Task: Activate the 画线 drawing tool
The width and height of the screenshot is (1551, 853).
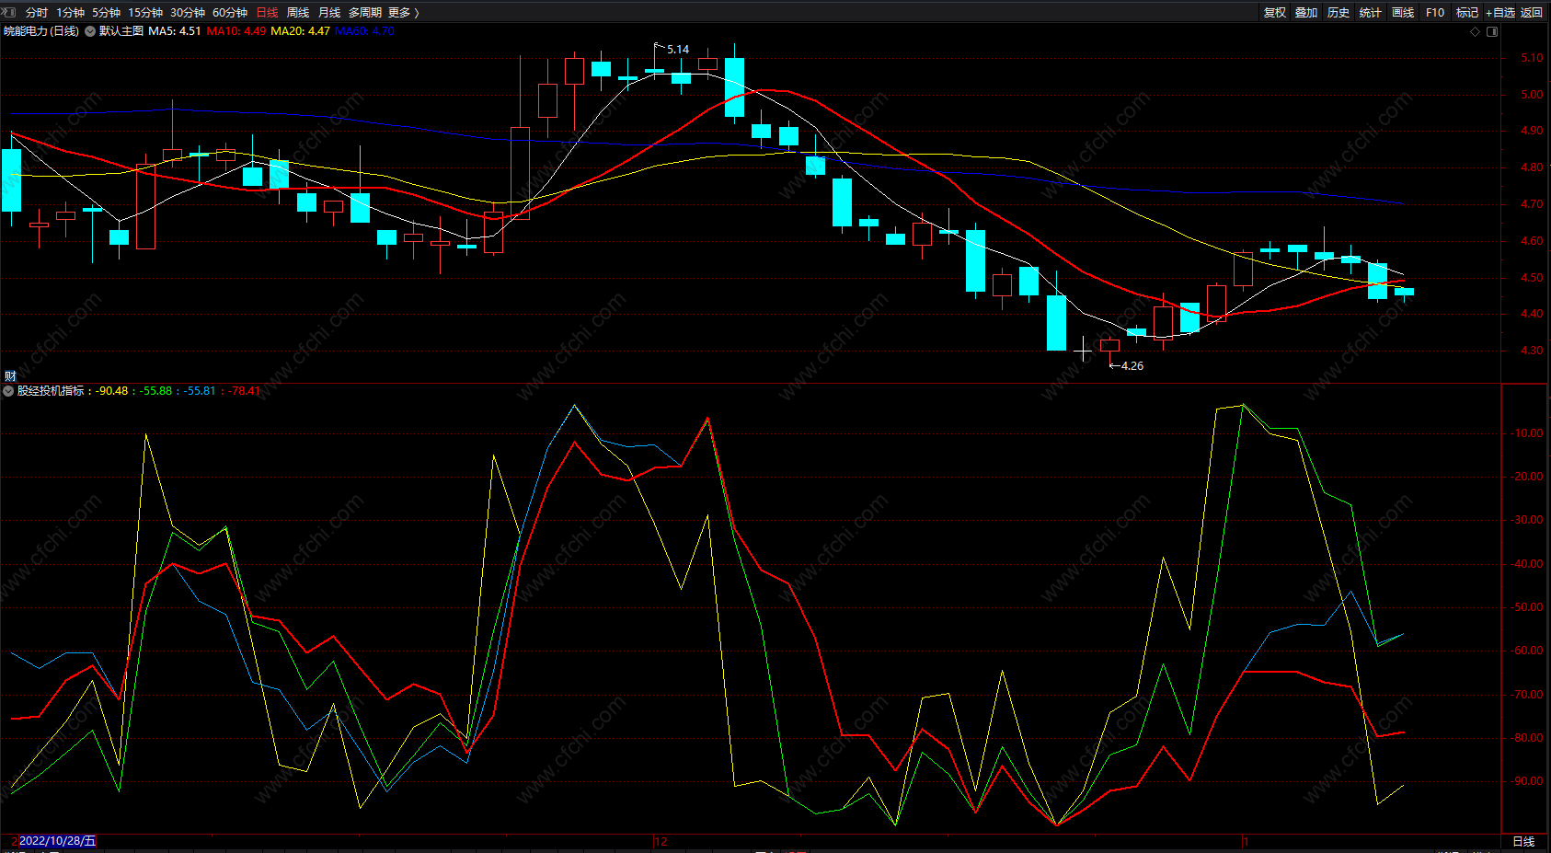Action: [1403, 13]
